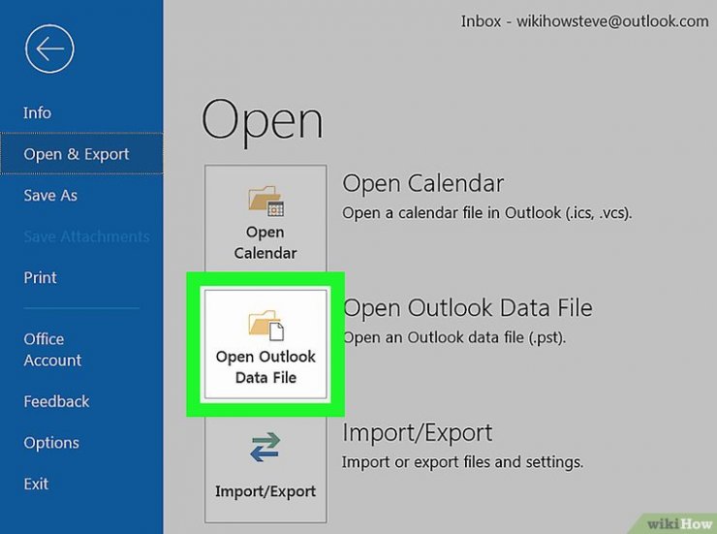Select Open & Export in sidebar

tap(81, 154)
